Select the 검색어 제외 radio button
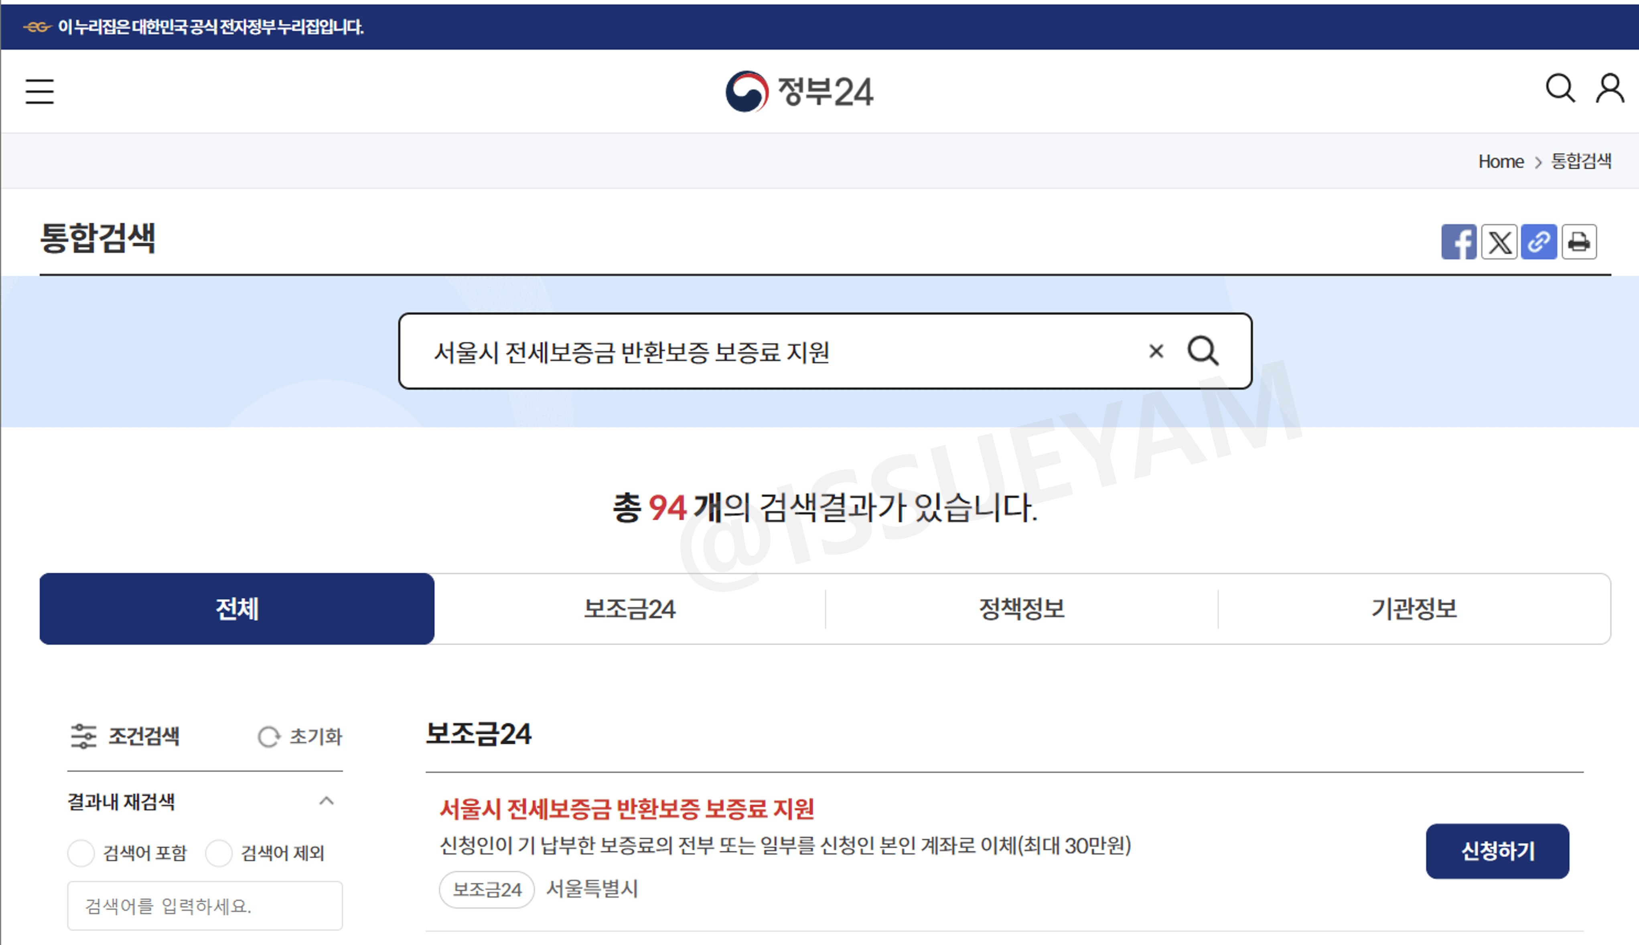Image resolution: width=1639 pixels, height=945 pixels. tap(220, 853)
